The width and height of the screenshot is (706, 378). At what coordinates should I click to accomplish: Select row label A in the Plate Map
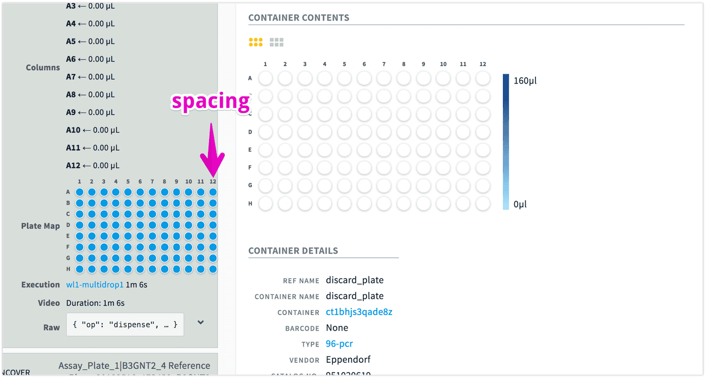point(68,192)
